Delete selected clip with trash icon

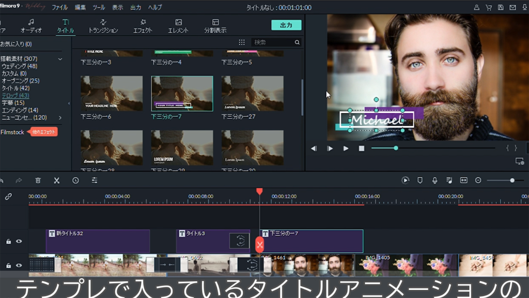[38, 180]
